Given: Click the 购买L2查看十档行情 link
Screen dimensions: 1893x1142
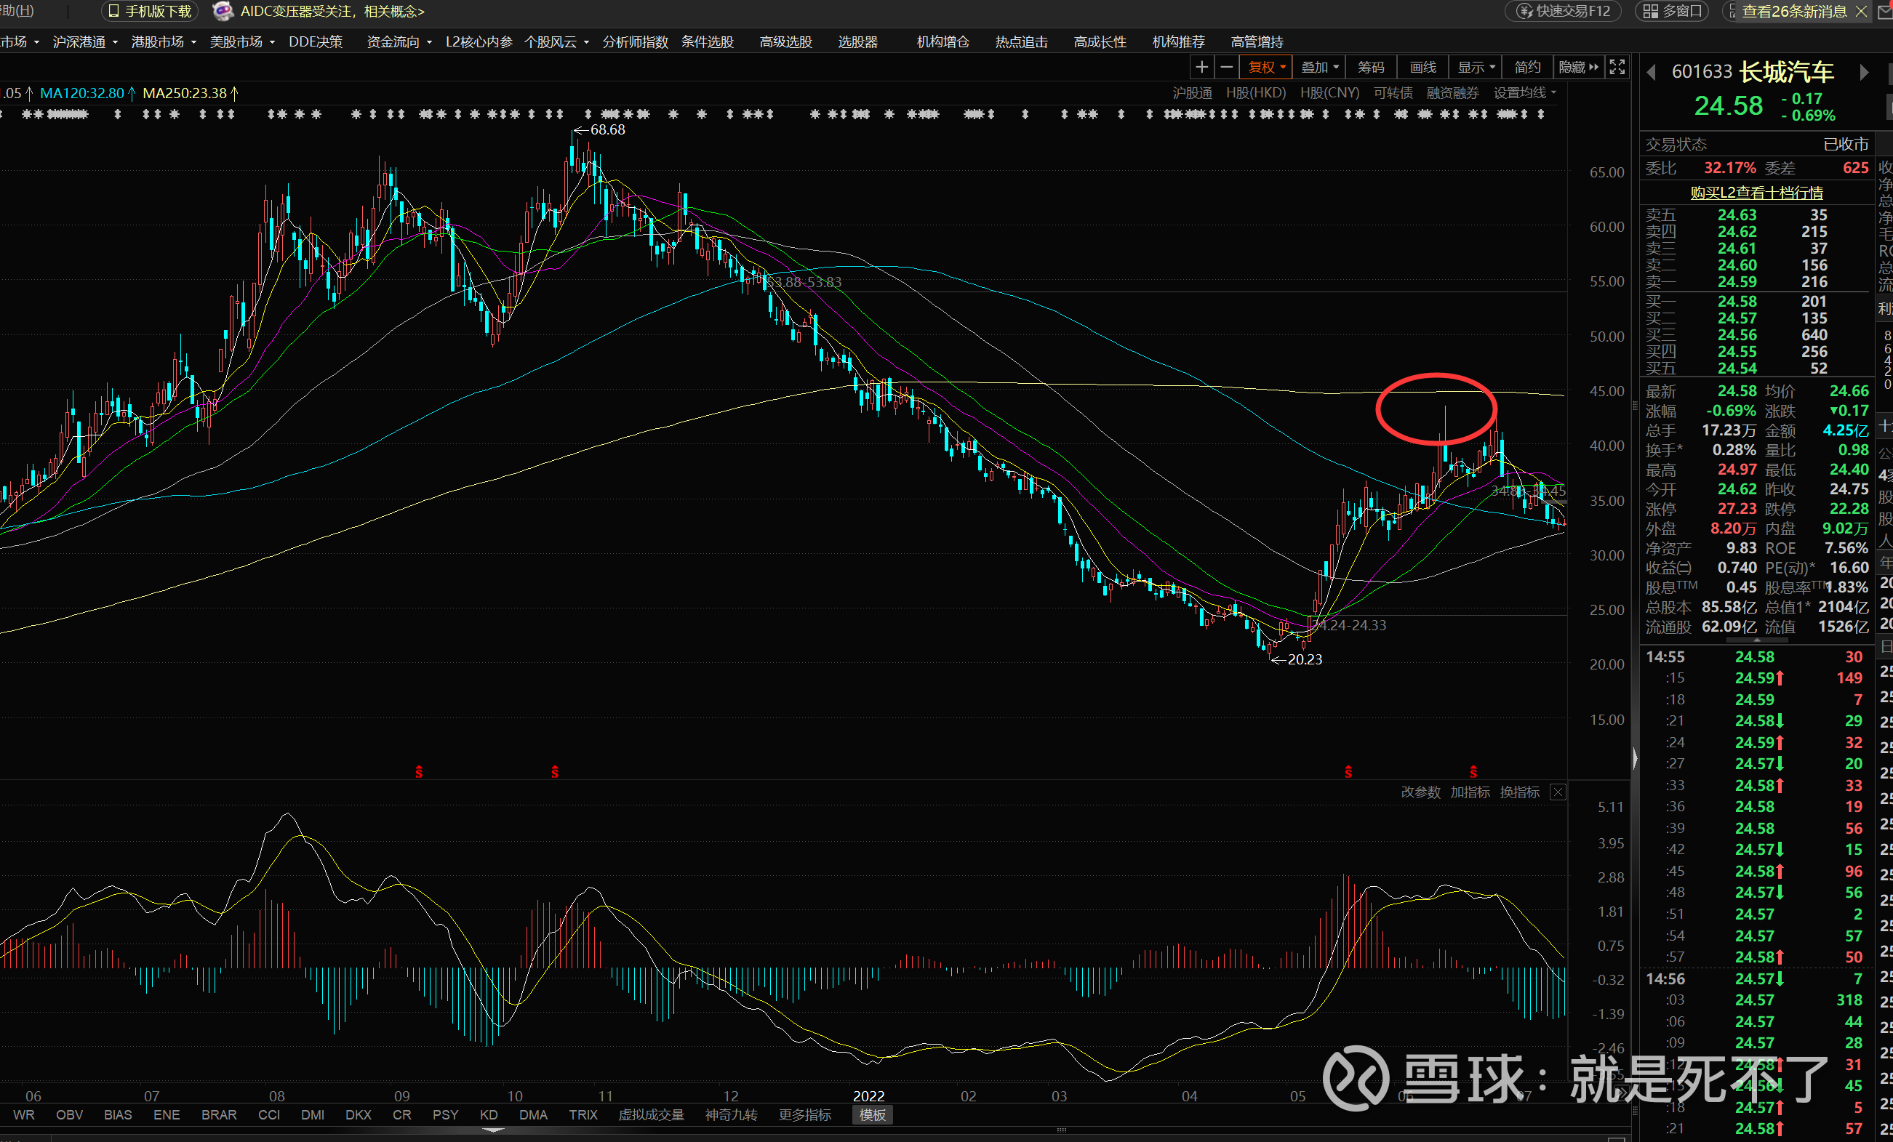Looking at the screenshot, I should (x=1756, y=193).
